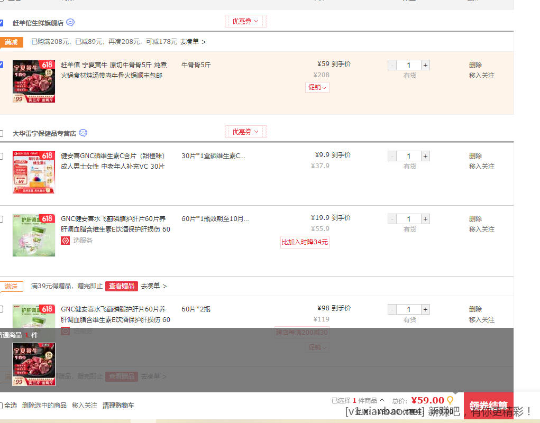Delete the 60片*2瓶 item

pyautogui.click(x=475, y=309)
